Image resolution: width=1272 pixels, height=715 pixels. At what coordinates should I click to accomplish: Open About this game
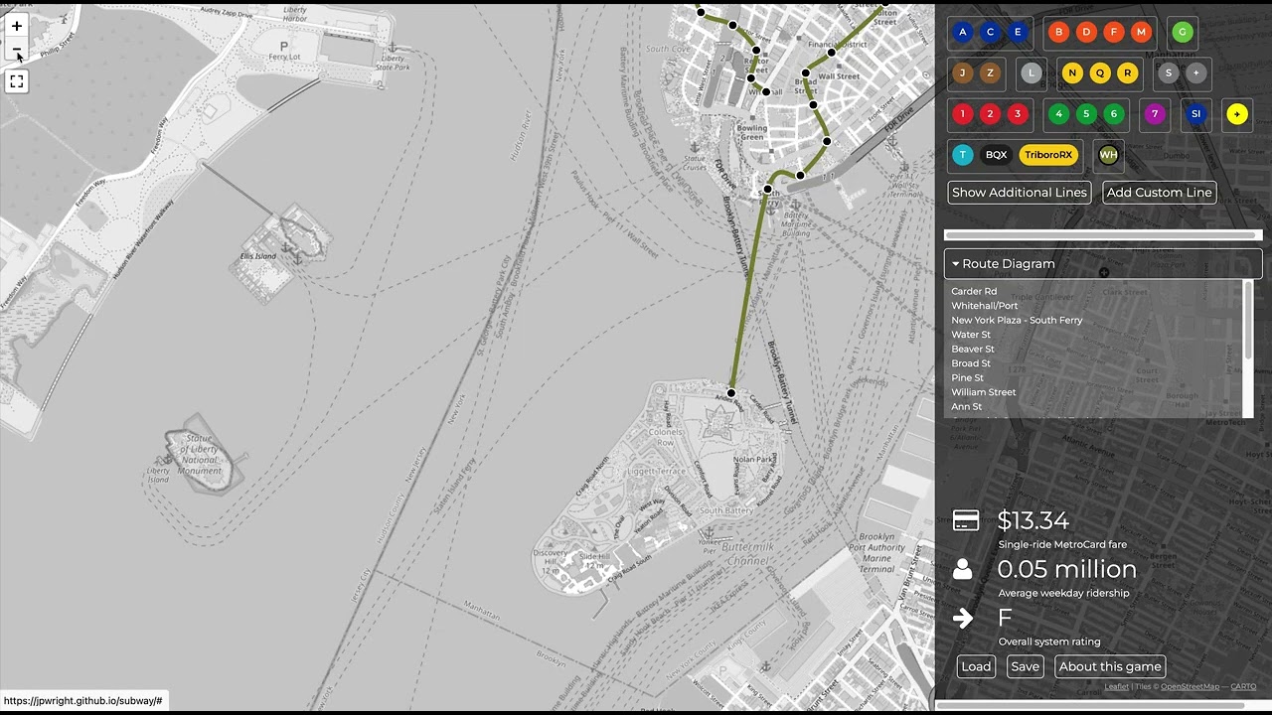1110,666
